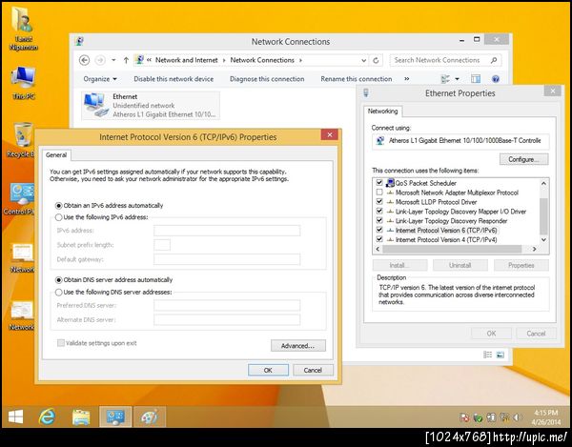Confirm IPv6 Properties with OK
The image size is (572, 447).
pos(268,370)
